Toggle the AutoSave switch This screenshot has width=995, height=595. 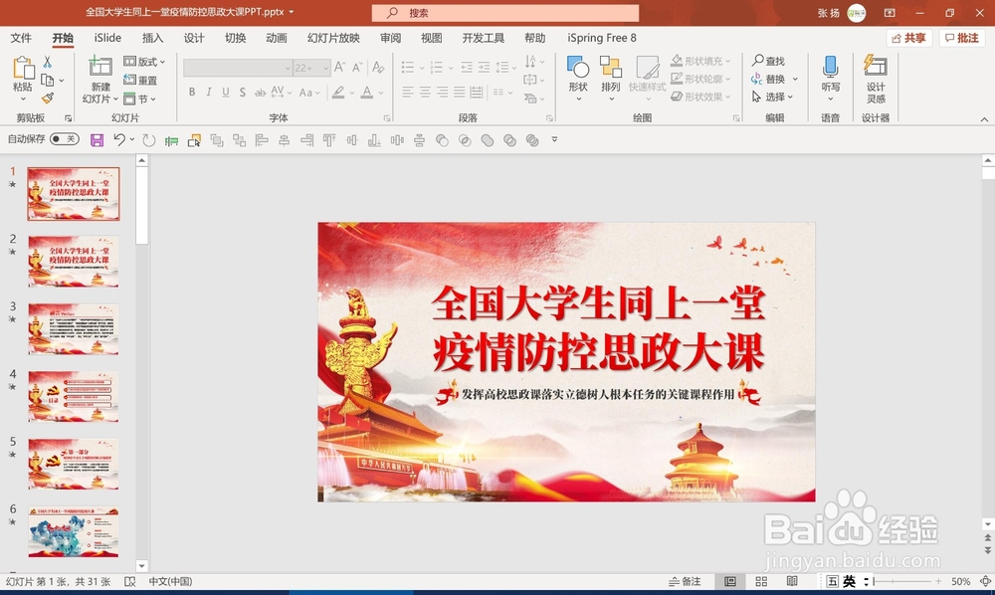point(65,139)
